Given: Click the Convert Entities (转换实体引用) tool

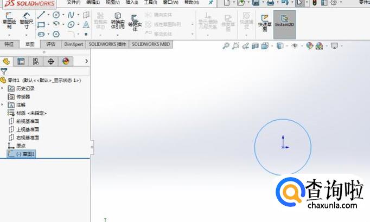Looking at the screenshot, I should (118, 21).
